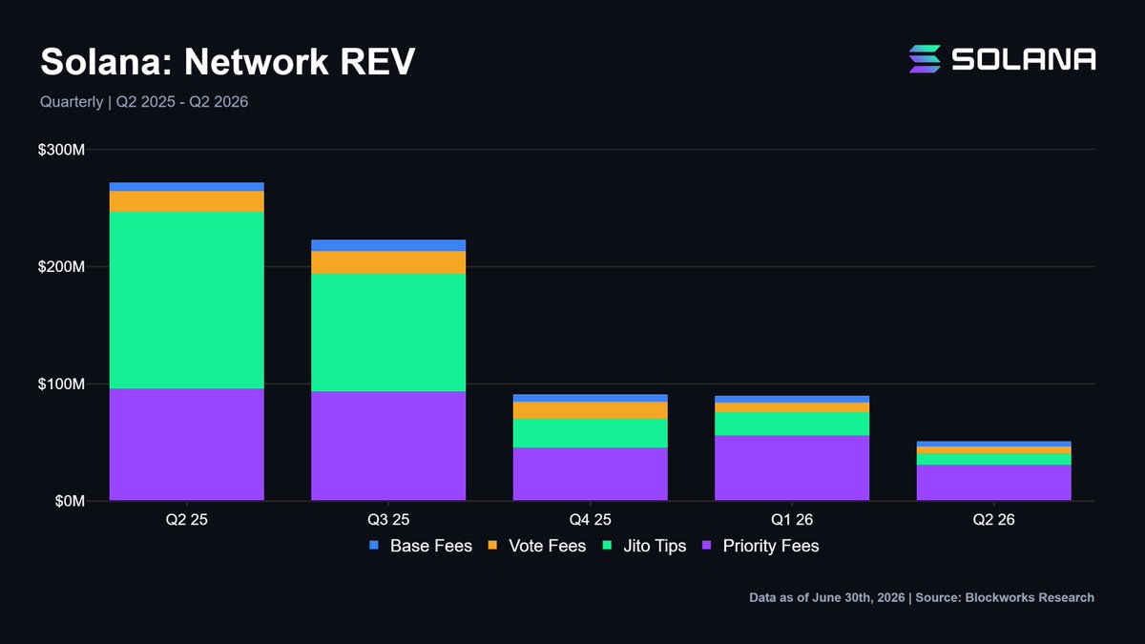The image size is (1145, 644).
Task: Click the Q3 25 Vote Fees orange segment
Action: [388, 262]
